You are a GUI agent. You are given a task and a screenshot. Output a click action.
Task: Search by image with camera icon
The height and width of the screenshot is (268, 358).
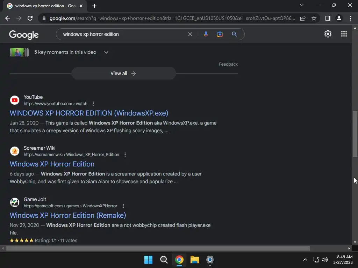coord(220,34)
